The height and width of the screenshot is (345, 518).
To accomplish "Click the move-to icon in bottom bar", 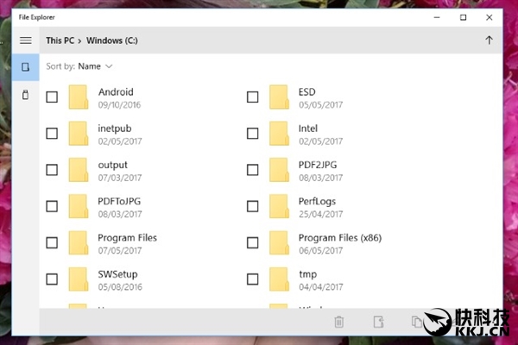I will (379, 322).
